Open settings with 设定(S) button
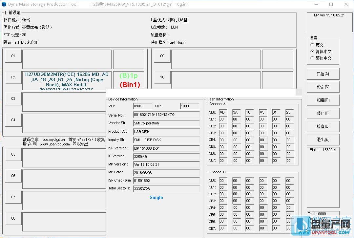Screen dimensions: 354x238 [323, 87]
